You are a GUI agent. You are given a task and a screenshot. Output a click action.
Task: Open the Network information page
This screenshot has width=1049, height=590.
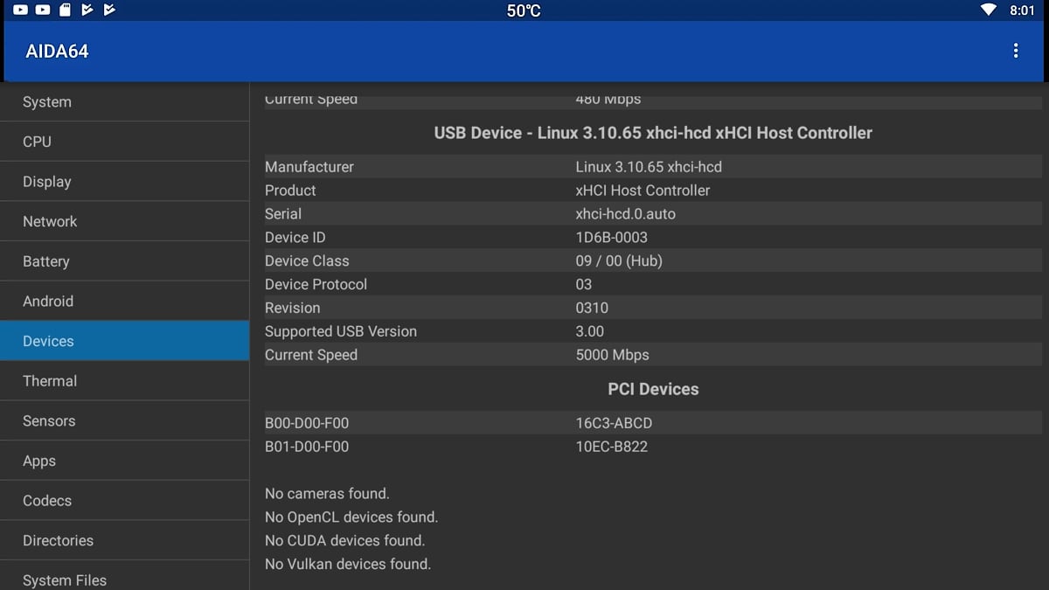pos(124,221)
